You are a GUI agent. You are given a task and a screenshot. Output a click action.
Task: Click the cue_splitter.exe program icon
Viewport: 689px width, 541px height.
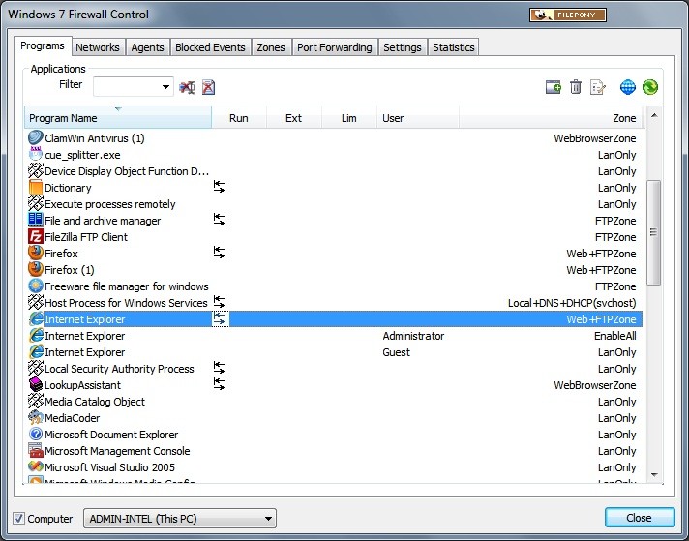[x=36, y=154]
